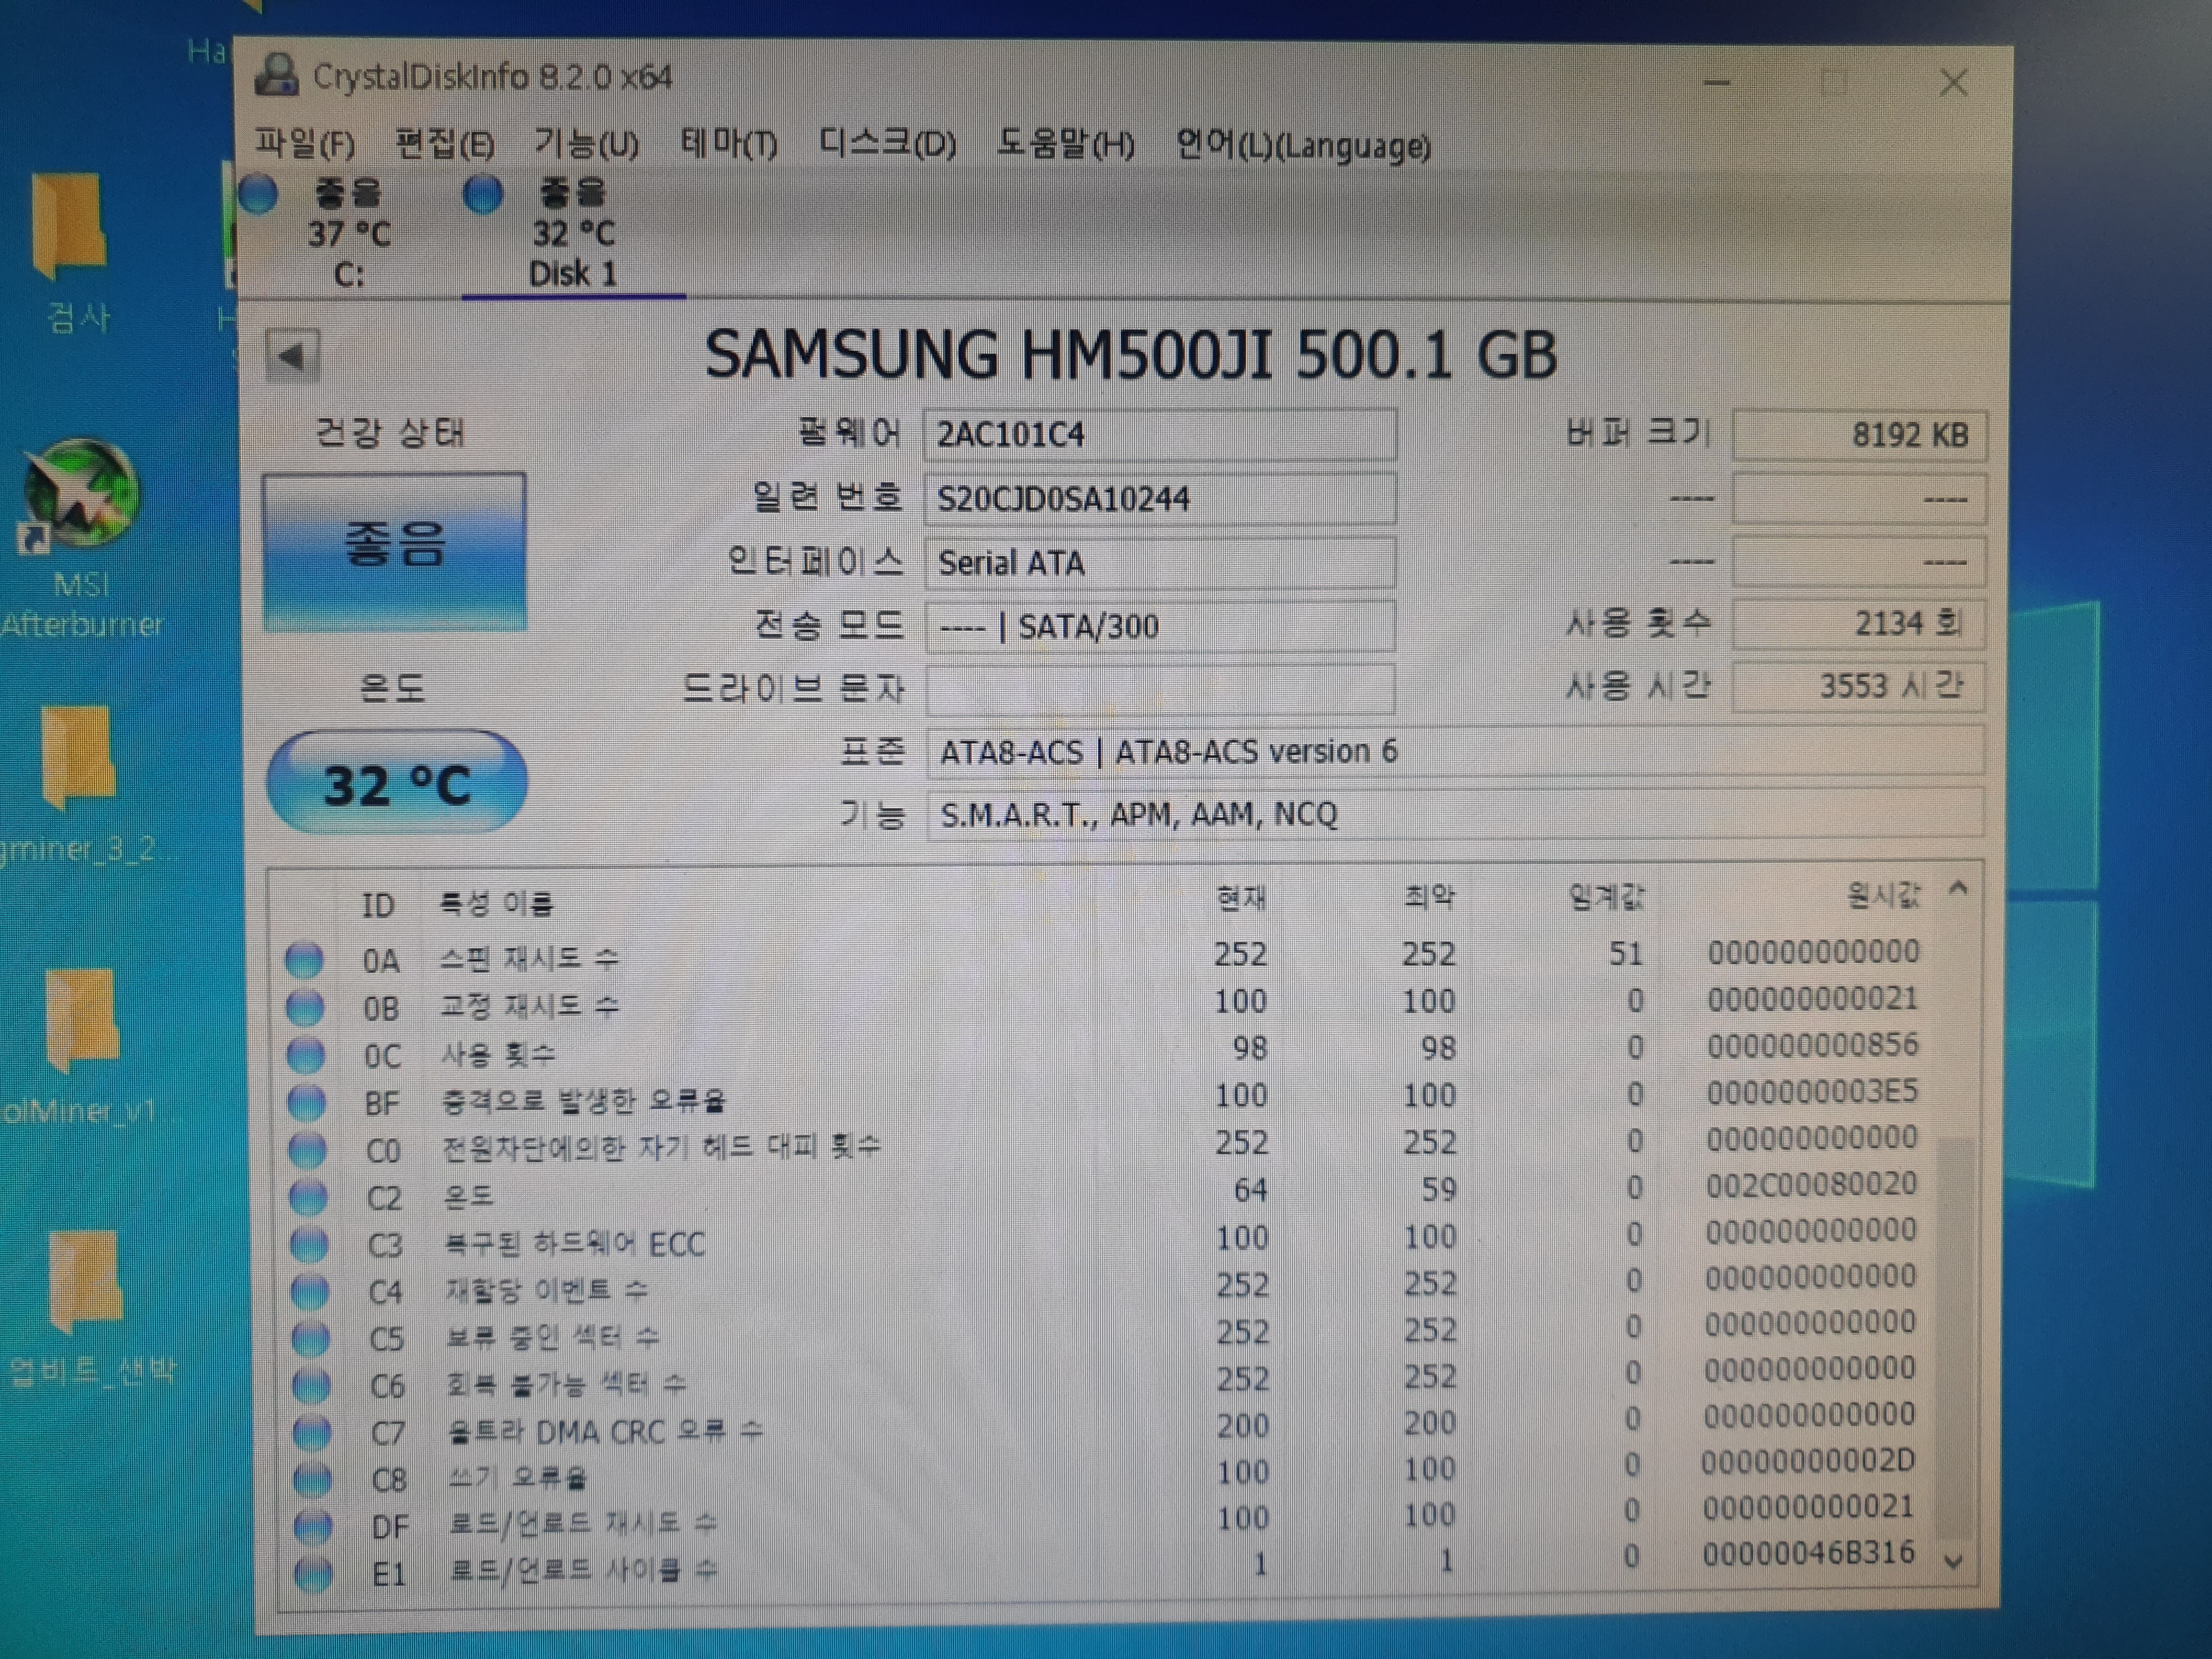Click the S.M.A.R.T., APM, AAM, NCQ features field
Image resolution: width=2212 pixels, height=1659 pixels.
(1455, 814)
